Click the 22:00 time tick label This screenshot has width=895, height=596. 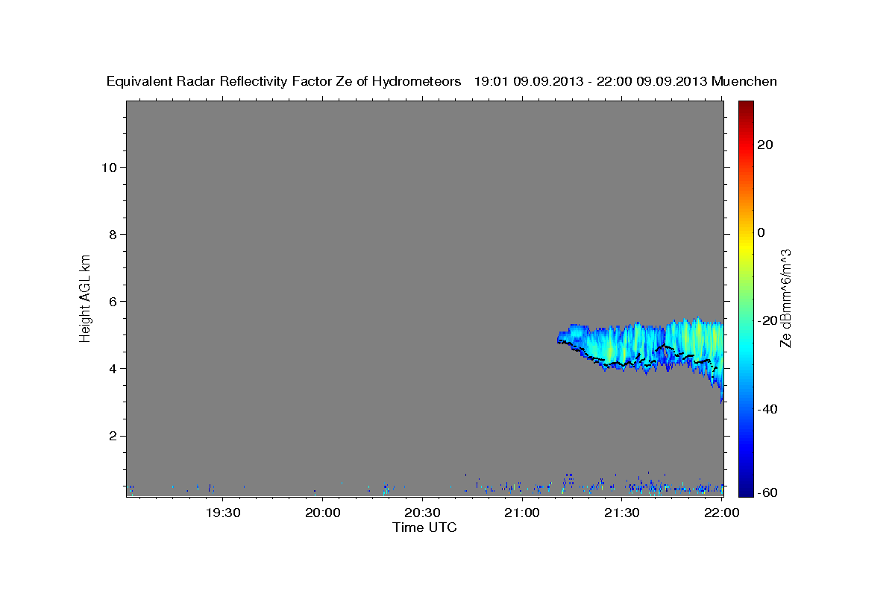pos(721,513)
